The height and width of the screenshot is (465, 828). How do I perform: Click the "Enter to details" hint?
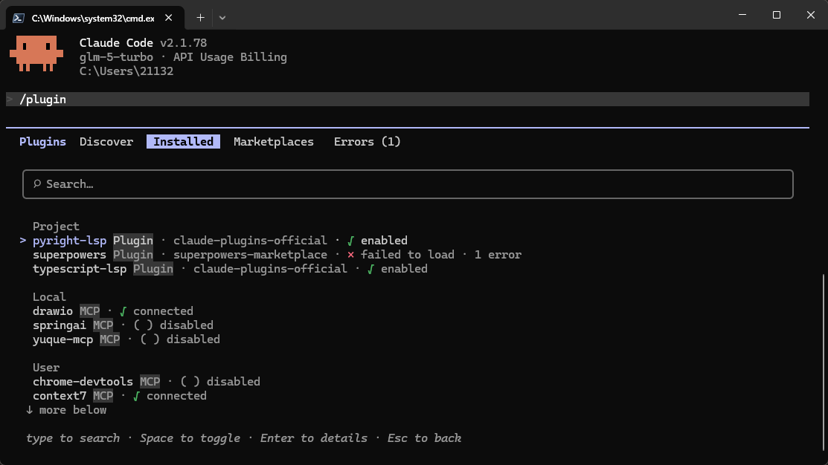pos(314,438)
